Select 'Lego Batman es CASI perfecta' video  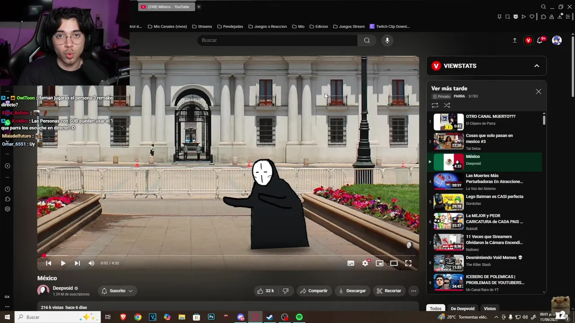coord(485,202)
